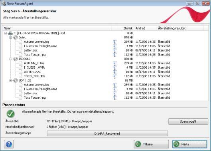
Task: Click the Nero RescueAgent title bar icon
Action: 4,3
